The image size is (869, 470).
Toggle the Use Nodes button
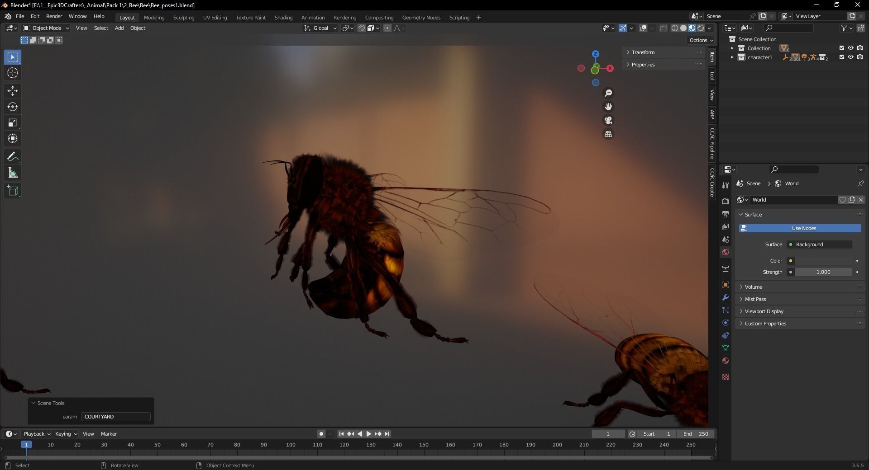click(800, 228)
